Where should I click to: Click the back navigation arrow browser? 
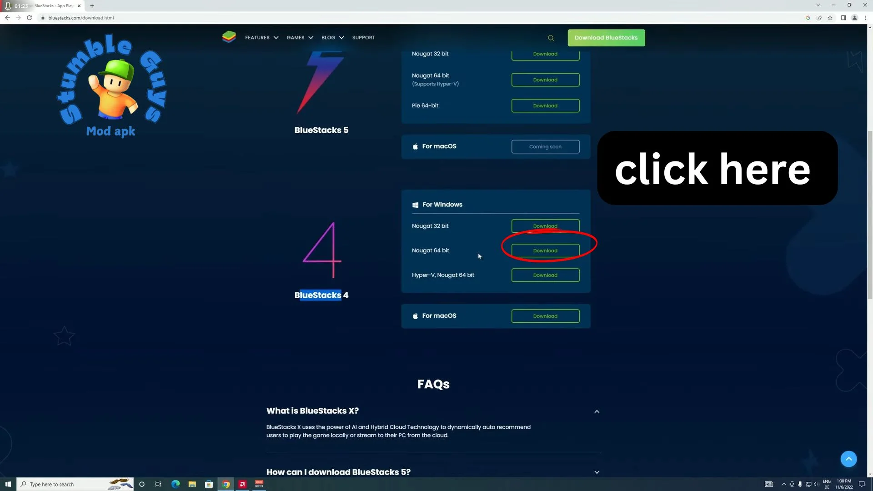coord(7,17)
